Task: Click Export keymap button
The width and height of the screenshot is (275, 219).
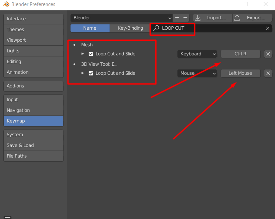Action: coord(252,18)
